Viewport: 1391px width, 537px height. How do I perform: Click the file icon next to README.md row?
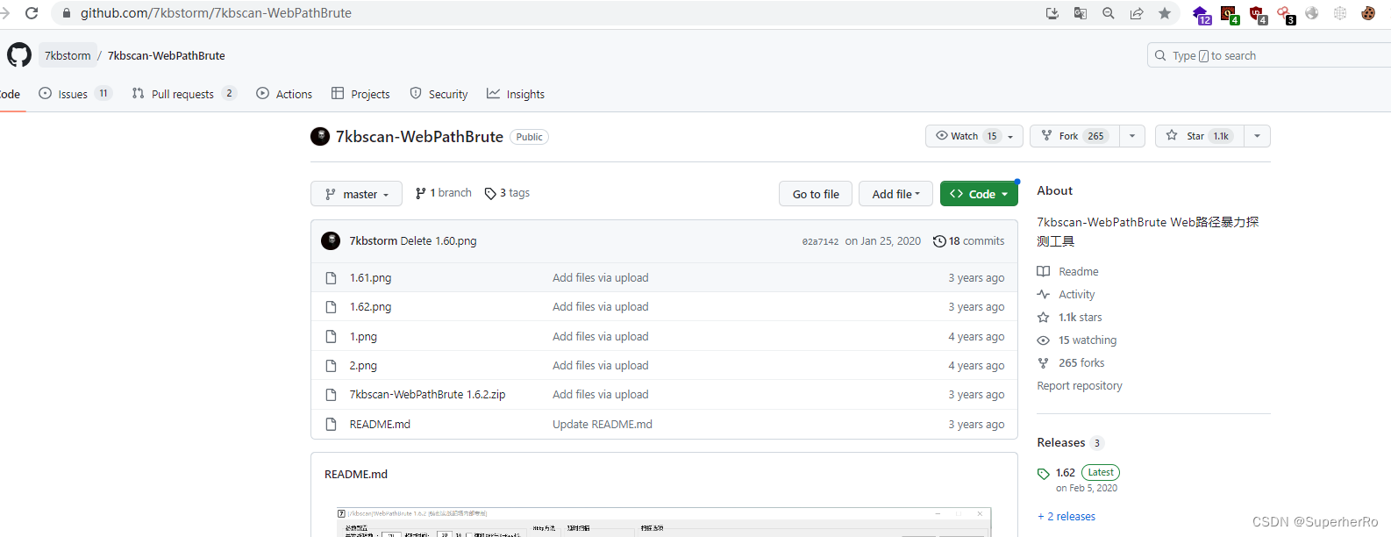pos(331,424)
